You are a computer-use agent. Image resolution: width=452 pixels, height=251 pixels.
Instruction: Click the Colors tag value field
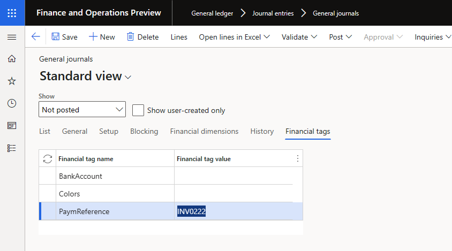pyautogui.click(x=233, y=194)
